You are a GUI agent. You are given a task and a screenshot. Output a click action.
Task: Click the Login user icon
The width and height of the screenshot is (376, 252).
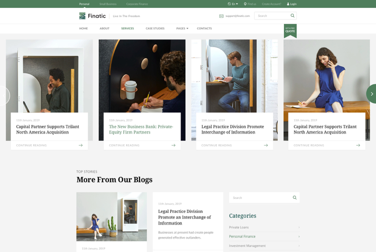click(x=288, y=4)
